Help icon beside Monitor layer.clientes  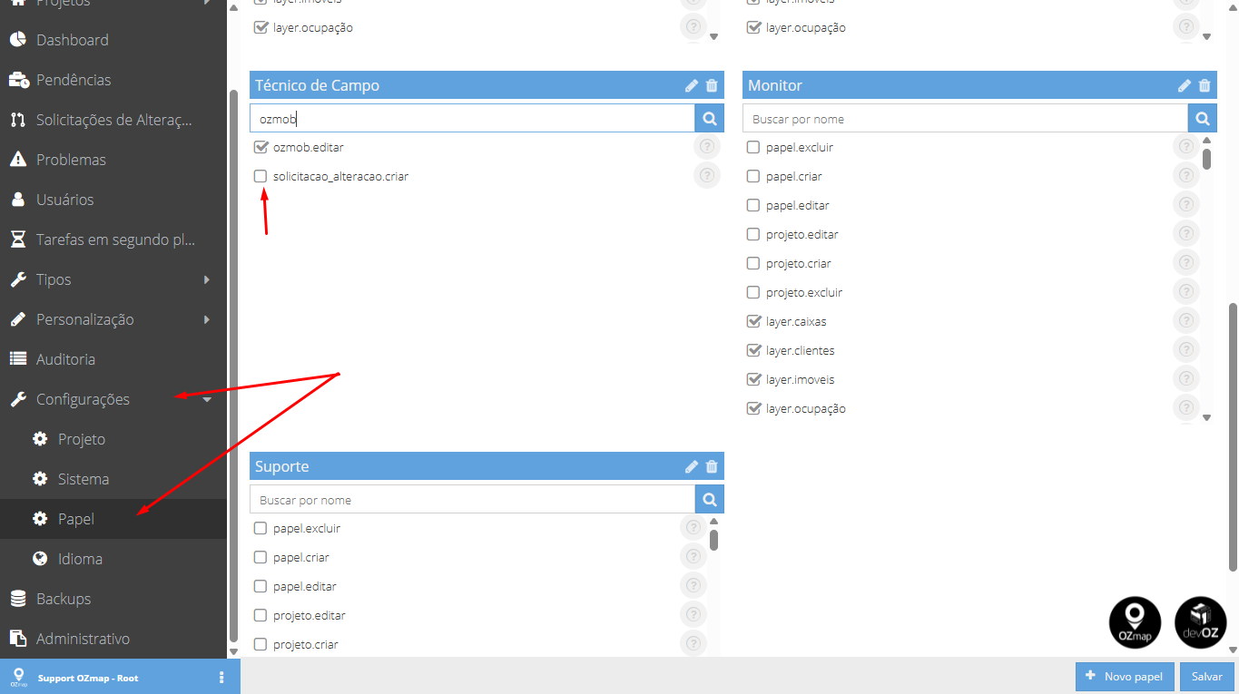pyautogui.click(x=1185, y=350)
